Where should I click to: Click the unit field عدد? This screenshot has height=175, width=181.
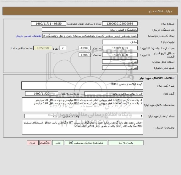[x=41, y=116]
